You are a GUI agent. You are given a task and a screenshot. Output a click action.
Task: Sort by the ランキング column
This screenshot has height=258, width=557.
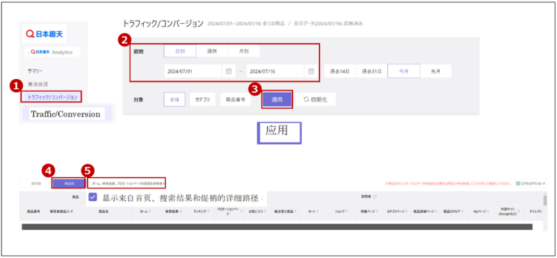pyautogui.click(x=200, y=210)
